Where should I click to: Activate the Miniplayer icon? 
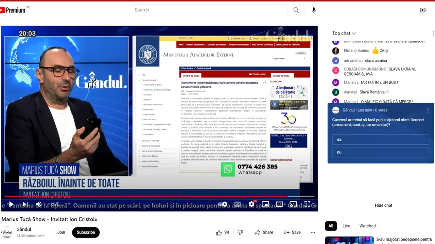tap(265, 204)
